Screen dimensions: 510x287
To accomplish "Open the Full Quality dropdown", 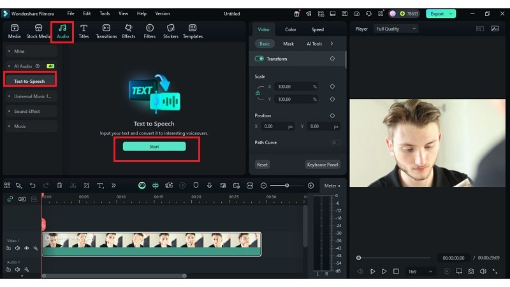I will tap(396, 29).
